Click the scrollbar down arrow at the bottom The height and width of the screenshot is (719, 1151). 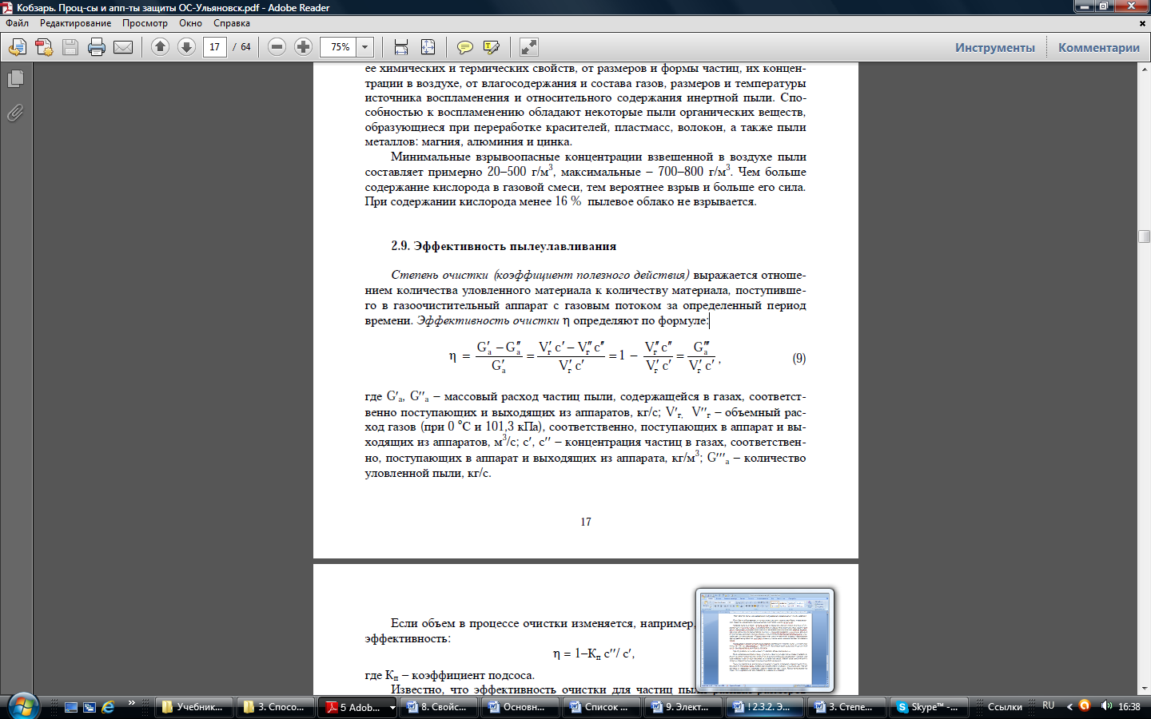[x=1144, y=688]
